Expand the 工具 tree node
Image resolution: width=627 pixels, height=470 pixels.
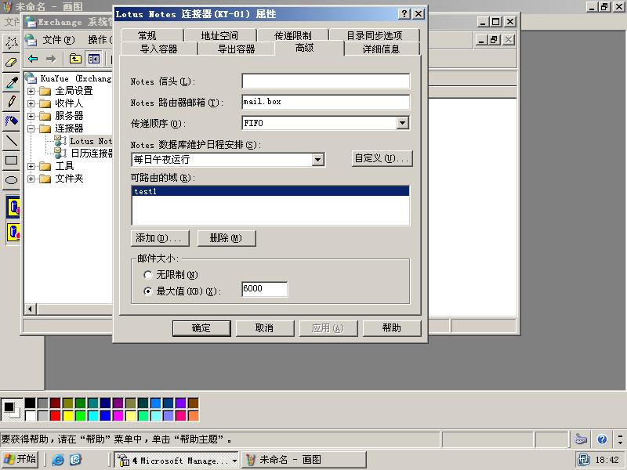31,166
